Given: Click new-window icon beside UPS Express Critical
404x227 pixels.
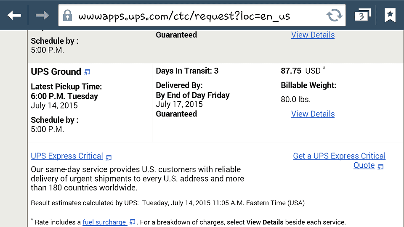Looking at the screenshot, I should (109, 158).
